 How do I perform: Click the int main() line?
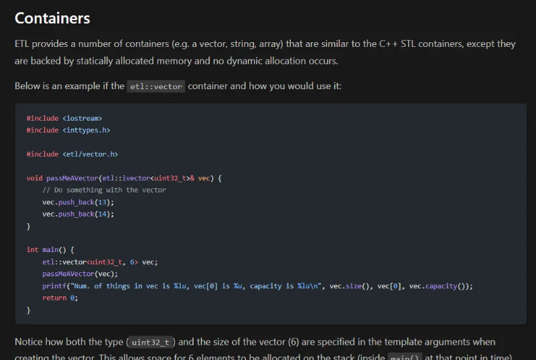[50, 250]
